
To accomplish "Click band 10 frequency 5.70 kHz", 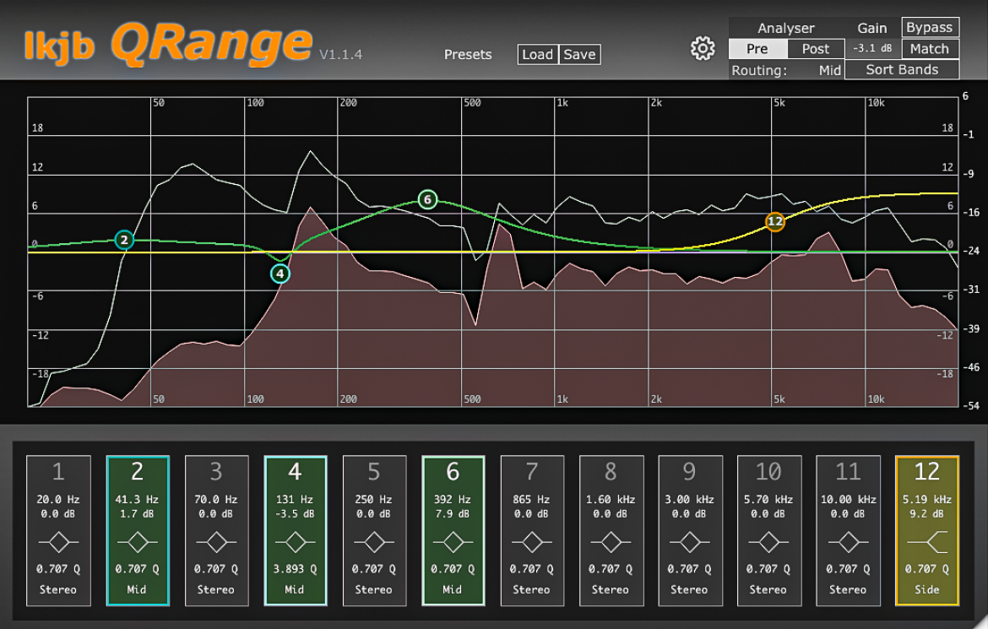I will tap(768, 499).
